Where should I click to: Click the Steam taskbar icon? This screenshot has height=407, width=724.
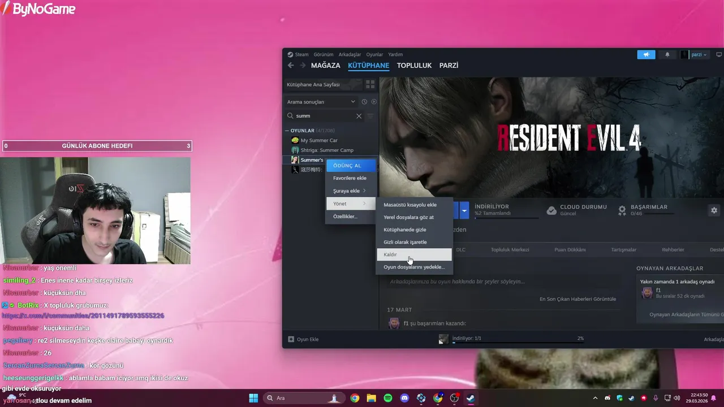pyautogui.click(x=471, y=398)
